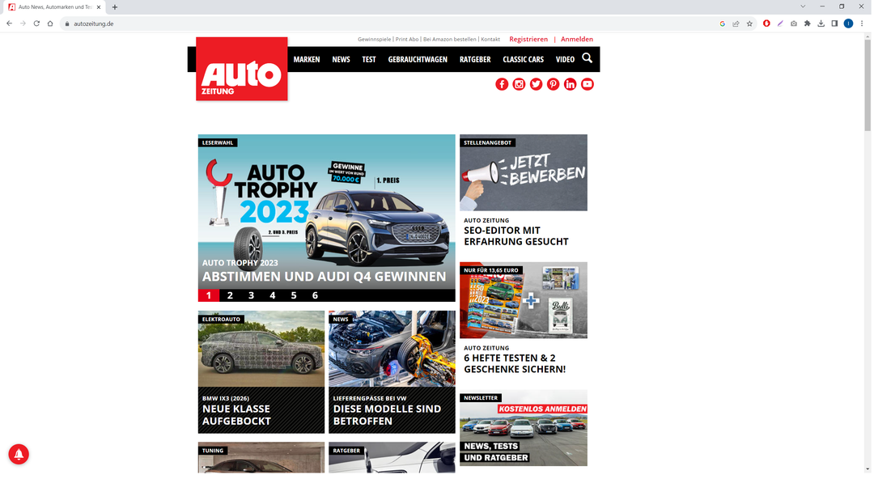Open the RATGEBER menu

click(x=476, y=60)
